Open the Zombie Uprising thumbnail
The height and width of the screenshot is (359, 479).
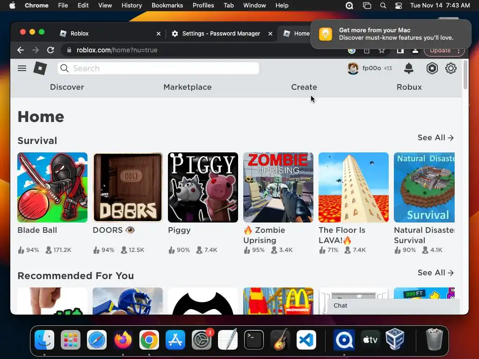(278, 187)
